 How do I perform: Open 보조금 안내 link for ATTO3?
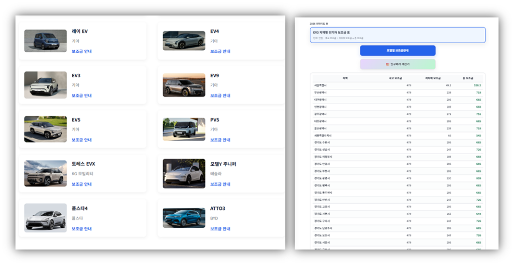pyautogui.click(x=220, y=229)
